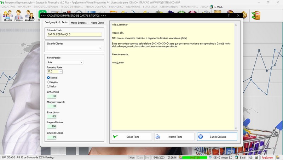Open the RELATÓRIOS menu

133,7
